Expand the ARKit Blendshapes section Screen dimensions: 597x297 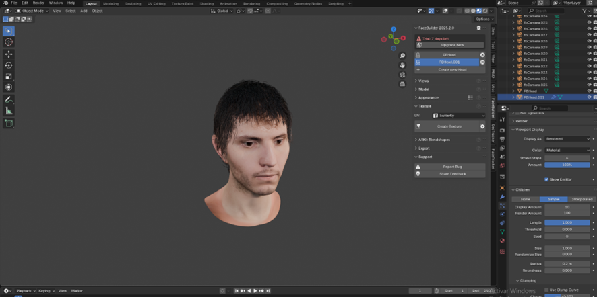pos(433,140)
